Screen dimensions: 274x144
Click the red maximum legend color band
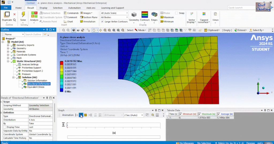coord(62,63)
